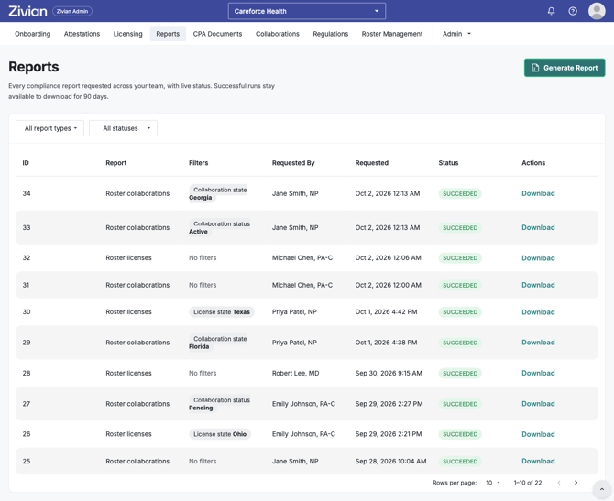Viewport: 614px width, 501px height.
Task: Open the All report types filter
Action: tap(49, 128)
